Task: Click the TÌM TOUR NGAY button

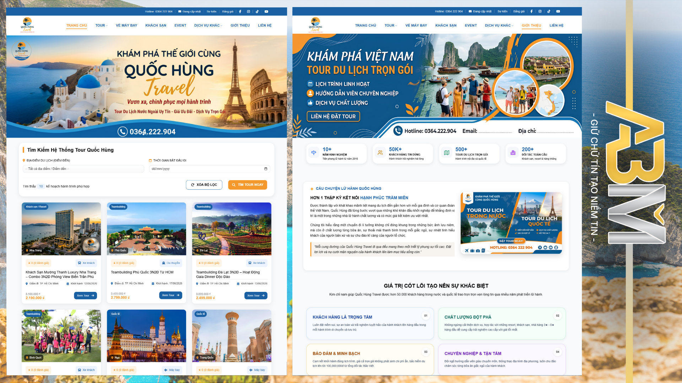Action: (248, 185)
